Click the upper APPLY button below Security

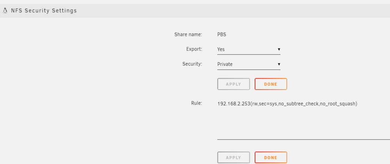pos(233,84)
